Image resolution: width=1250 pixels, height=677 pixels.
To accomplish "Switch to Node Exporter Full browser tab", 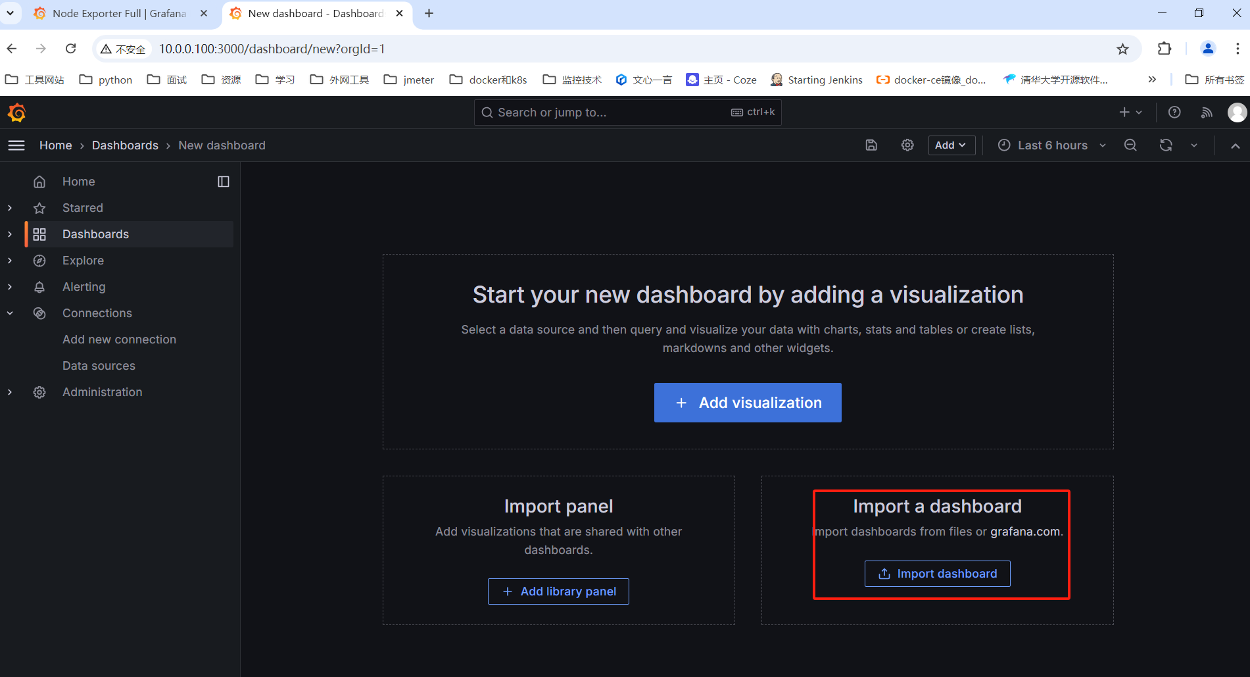I will (x=119, y=13).
